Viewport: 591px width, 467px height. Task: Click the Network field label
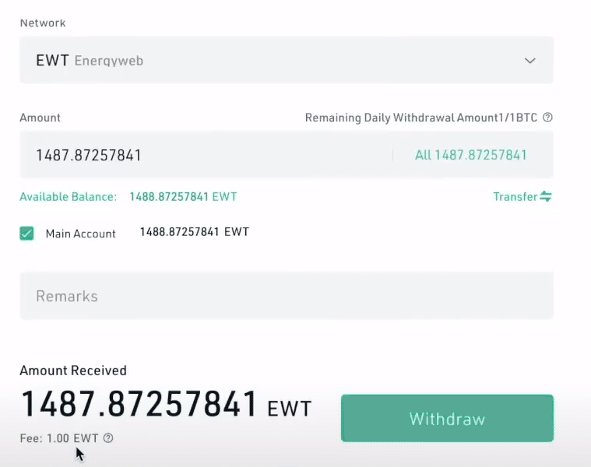click(43, 23)
